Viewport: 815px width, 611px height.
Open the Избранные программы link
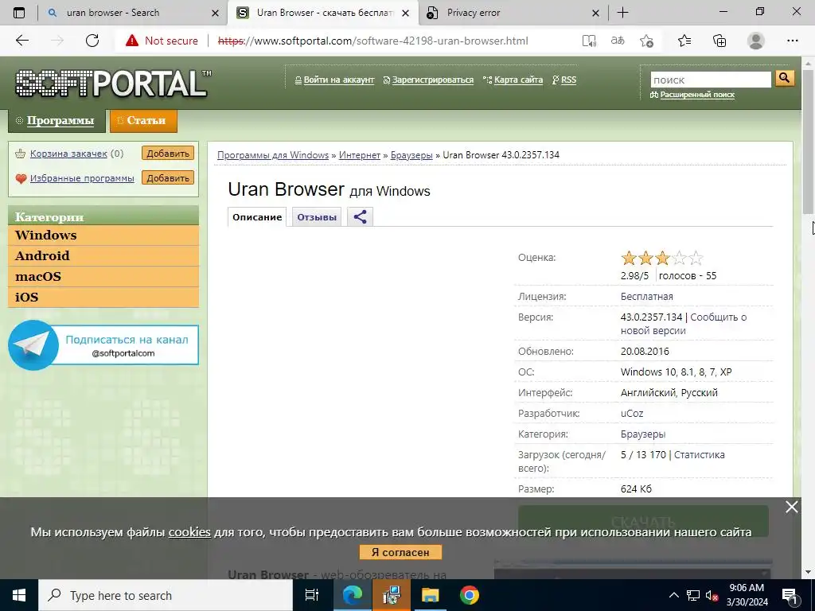82,178
